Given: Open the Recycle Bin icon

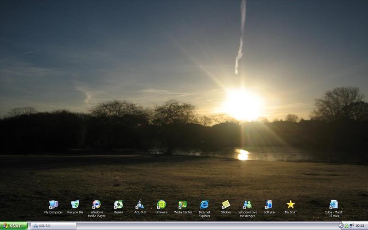Looking at the screenshot, I should click(75, 205).
